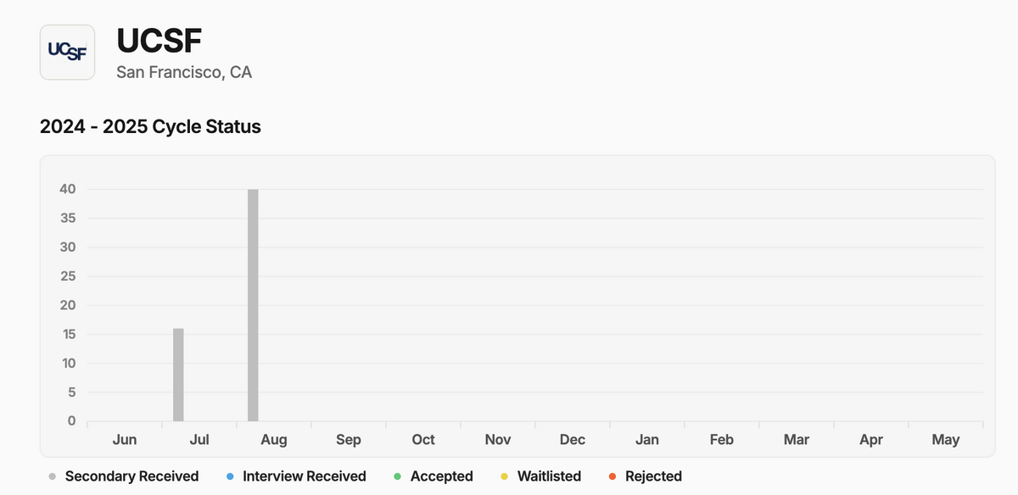The height and width of the screenshot is (495, 1018).
Task: Toggle the Waitlisted legend label
Action: [549, 476]
